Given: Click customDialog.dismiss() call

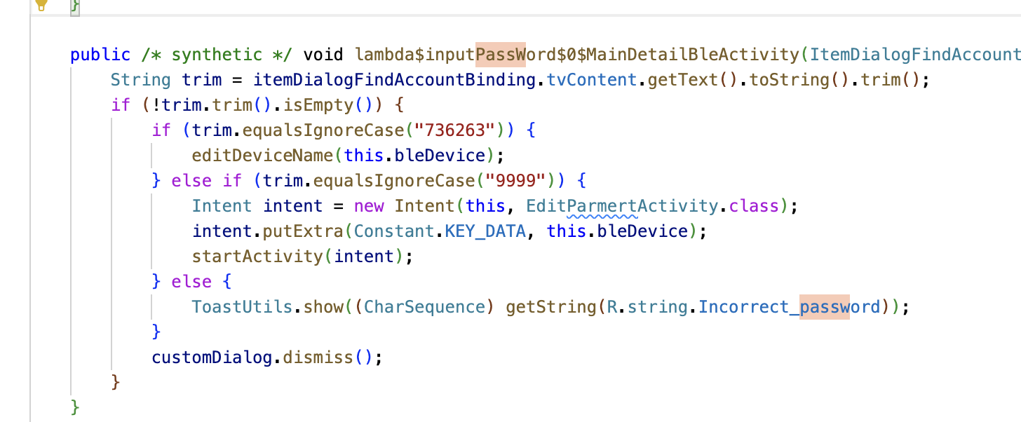Looking at the screenshot, I should point(267,358).
